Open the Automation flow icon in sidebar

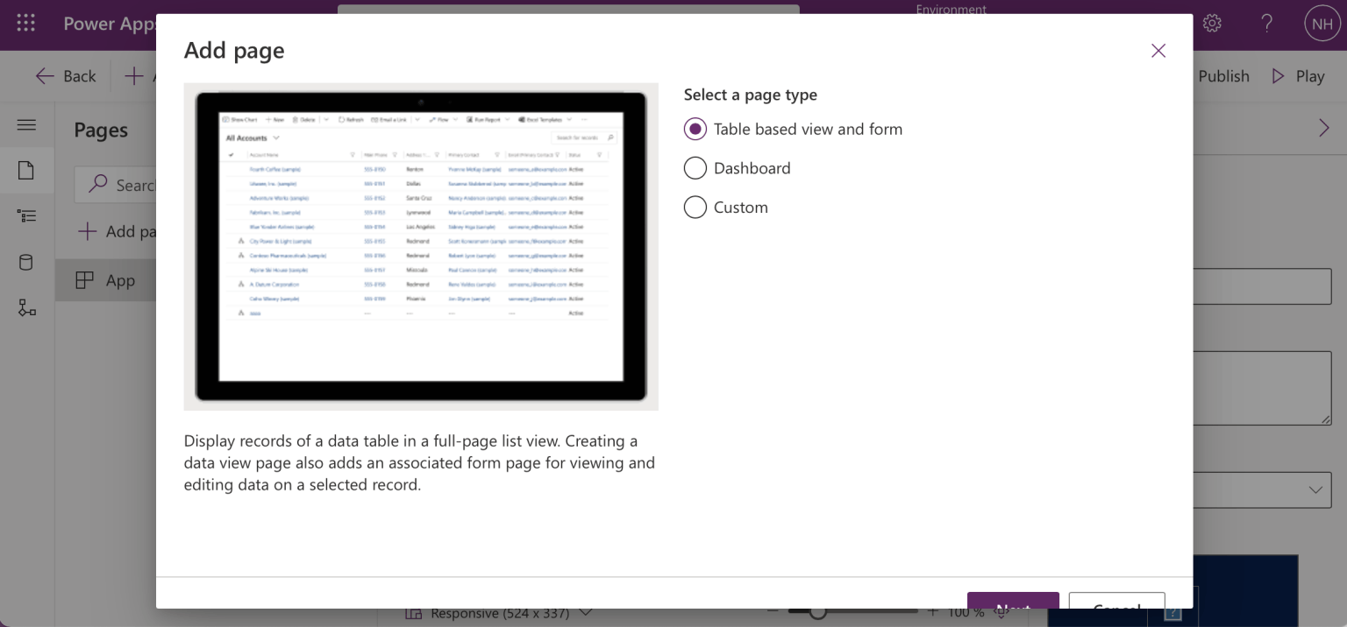[x=27, y=307]
